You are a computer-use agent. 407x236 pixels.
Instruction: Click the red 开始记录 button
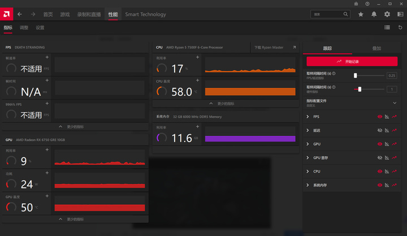(352, 61)
